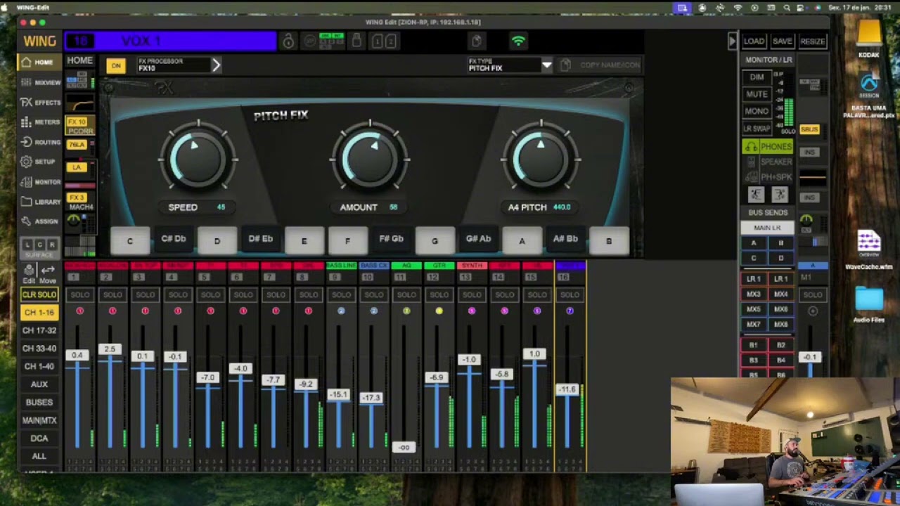Open macOS Spotlight search icon
This screenshot has width=900, height=506.
point(787,7)
